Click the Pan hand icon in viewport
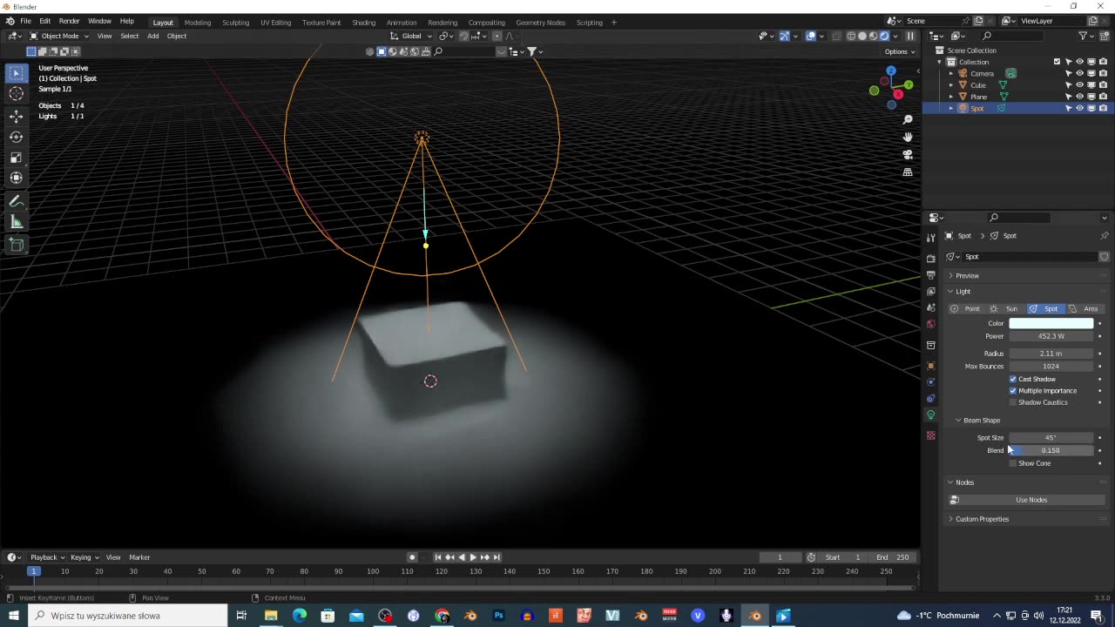Viewport: 1115px width, 627px height. pyautogui.click(x=908, y=137)
